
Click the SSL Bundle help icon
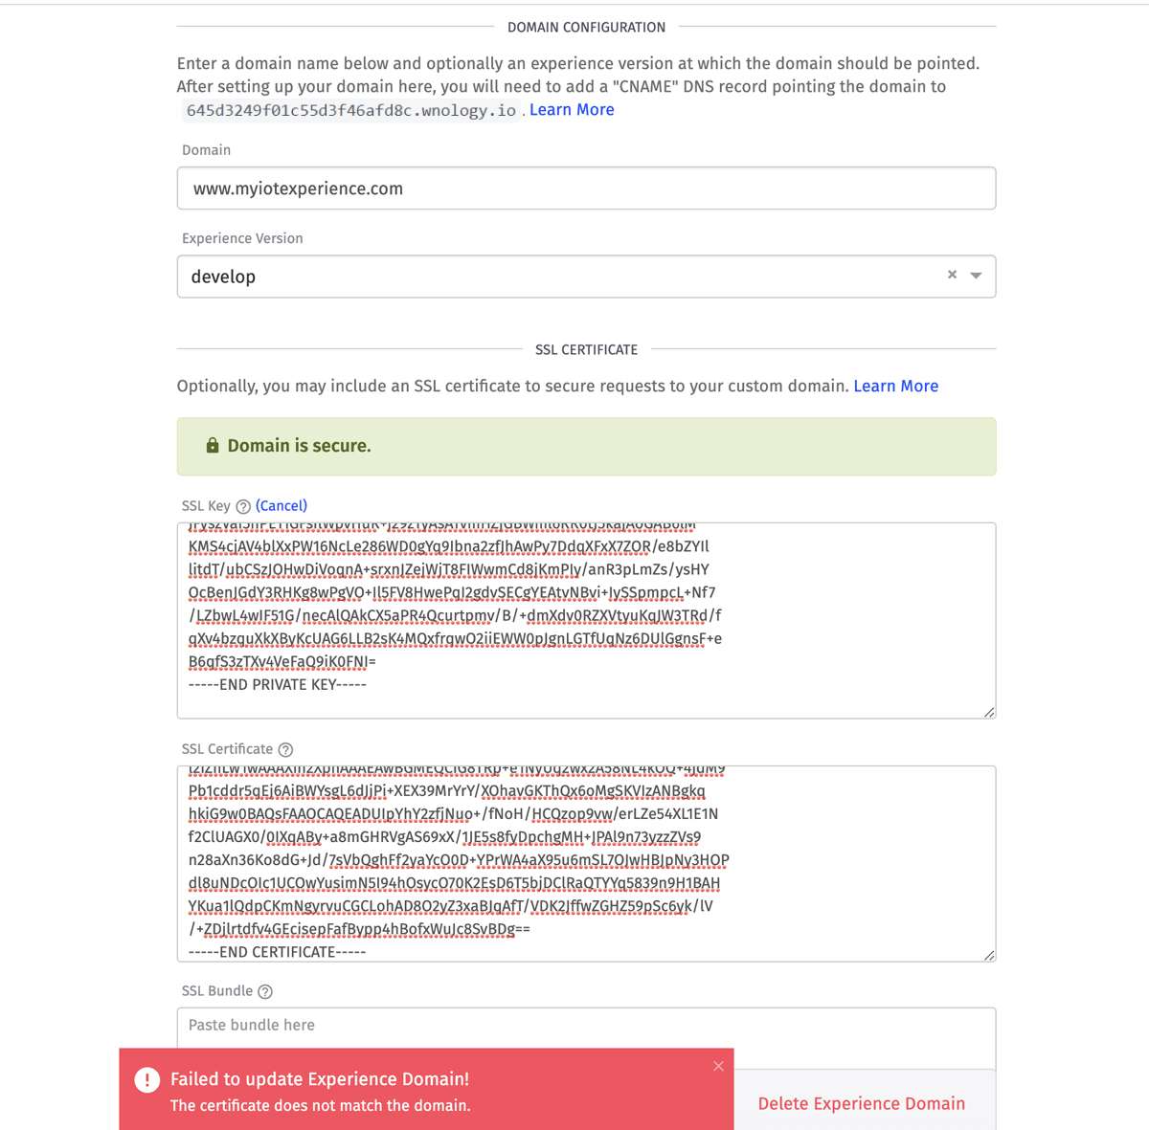tap(265, 991)
